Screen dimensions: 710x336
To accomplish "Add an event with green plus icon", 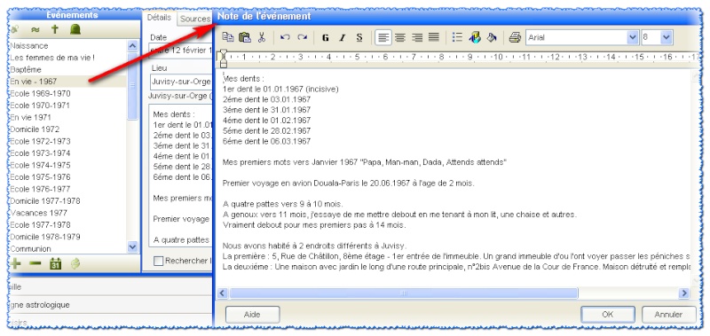I will [16, 263].
